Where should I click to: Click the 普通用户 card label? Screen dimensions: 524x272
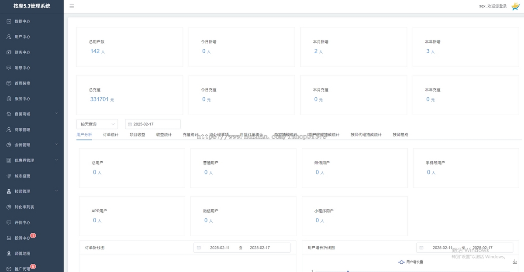(210, 163)
